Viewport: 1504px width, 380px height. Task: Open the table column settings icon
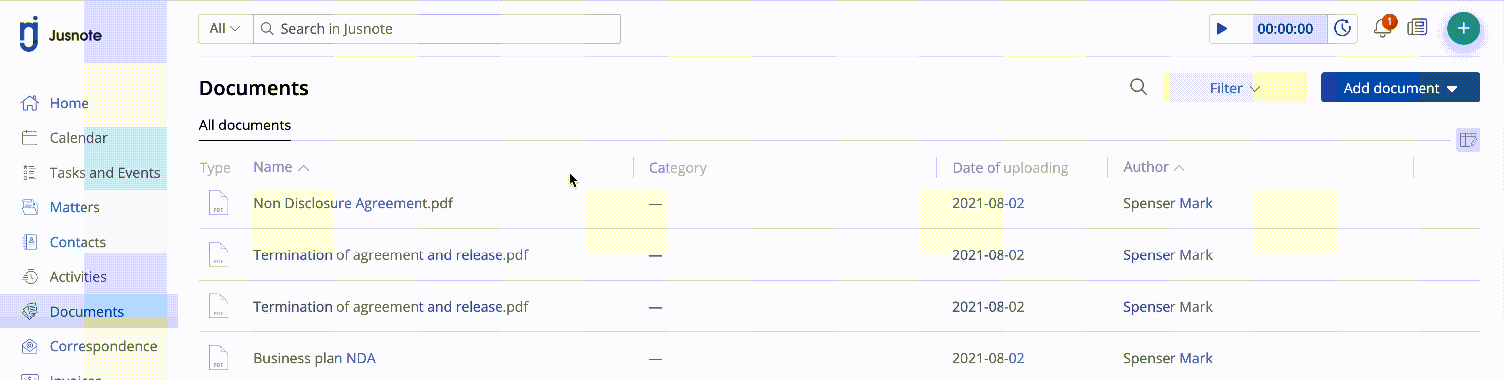point(1468,140)
